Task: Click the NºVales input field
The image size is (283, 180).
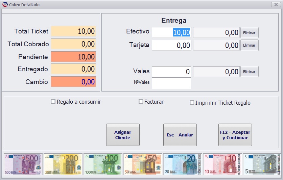Action: 171,83
